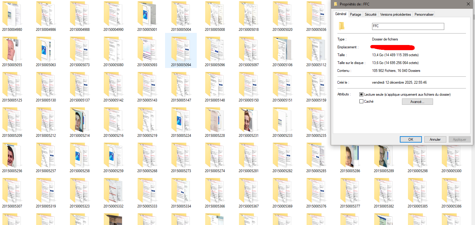Enable the Caché attribute checkbox
The height and width of the screenshot is (225, 475).
click(x=361, y=101)
